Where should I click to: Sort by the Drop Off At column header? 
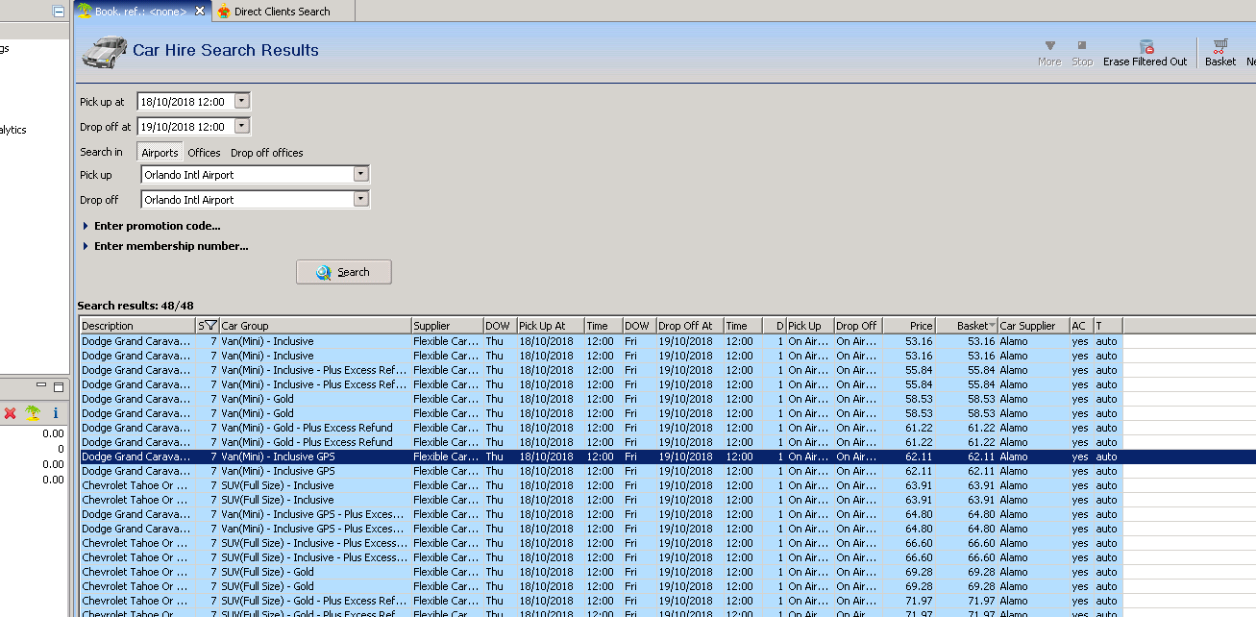coord(689,326)
